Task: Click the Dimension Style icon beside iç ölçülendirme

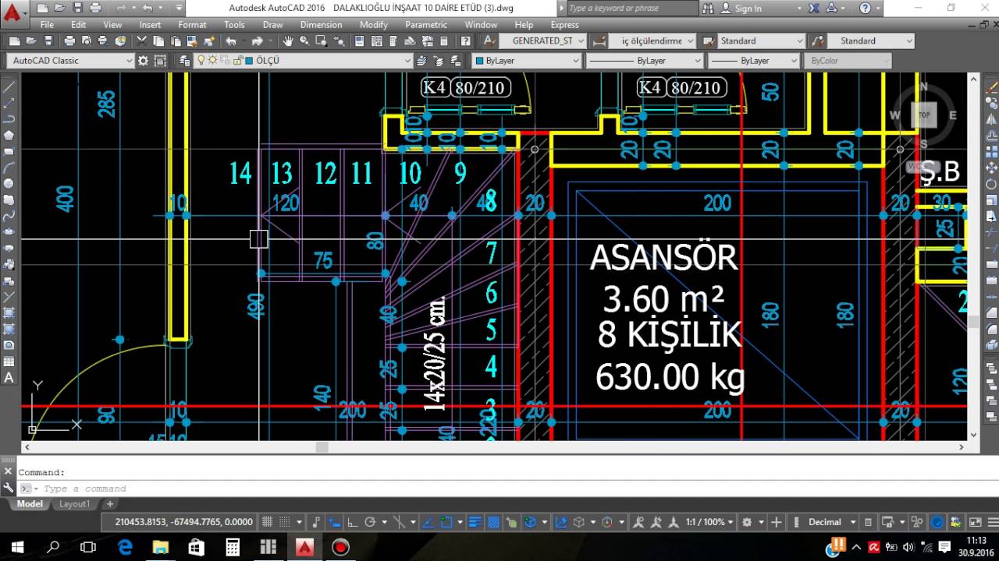Action: coord(599,41)
